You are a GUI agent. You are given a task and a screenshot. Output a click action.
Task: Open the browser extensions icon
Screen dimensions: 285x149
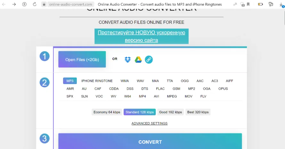tap(271, 4)
